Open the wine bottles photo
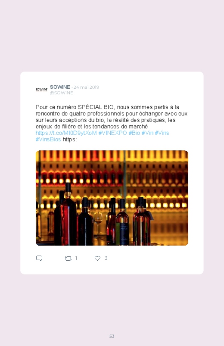The height and width of the screenshot is (346, 224). [x=112, y=198]
